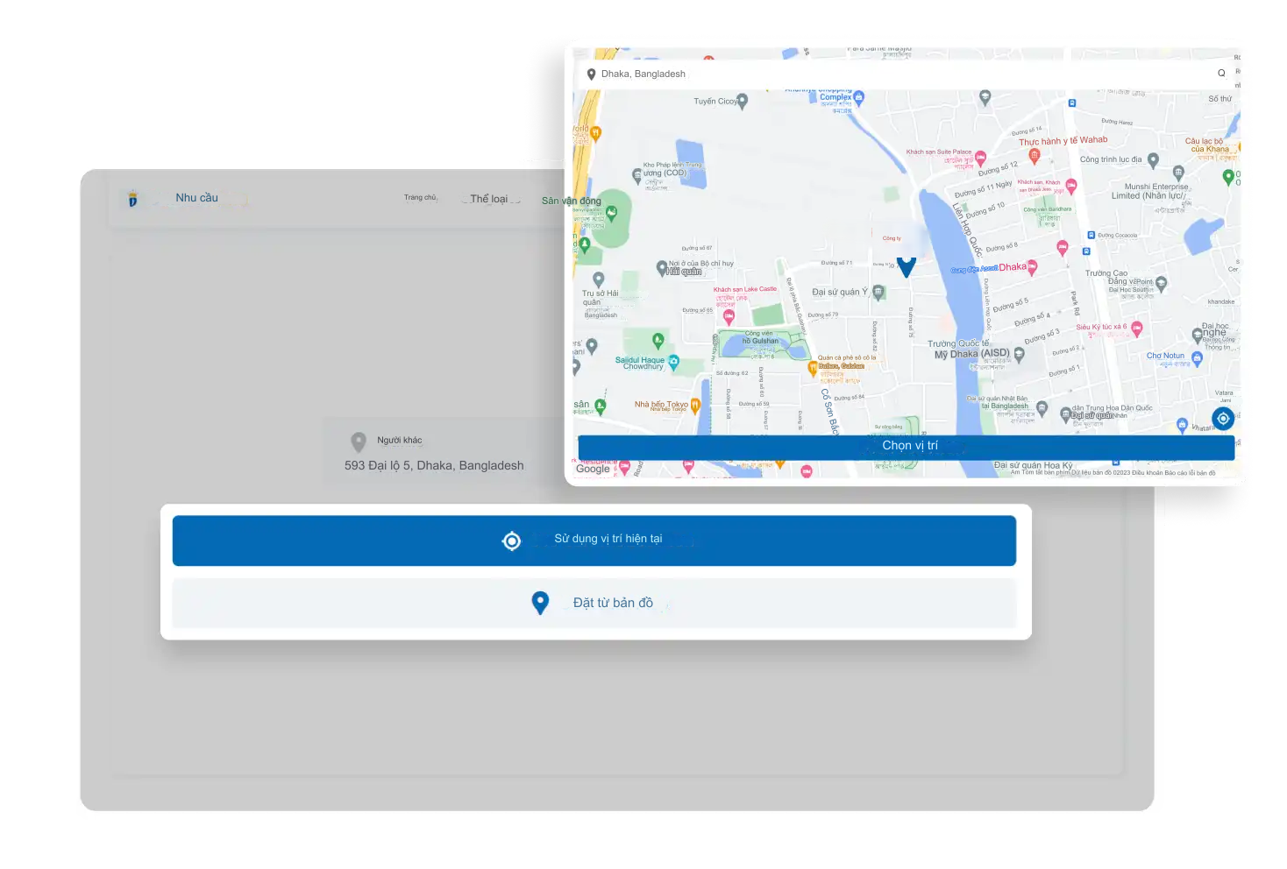Click the target icon in current location button
Viewport: 1287px width, 869px height.
tap(511, 541)
